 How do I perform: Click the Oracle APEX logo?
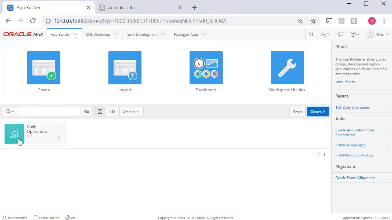(23, 34)
